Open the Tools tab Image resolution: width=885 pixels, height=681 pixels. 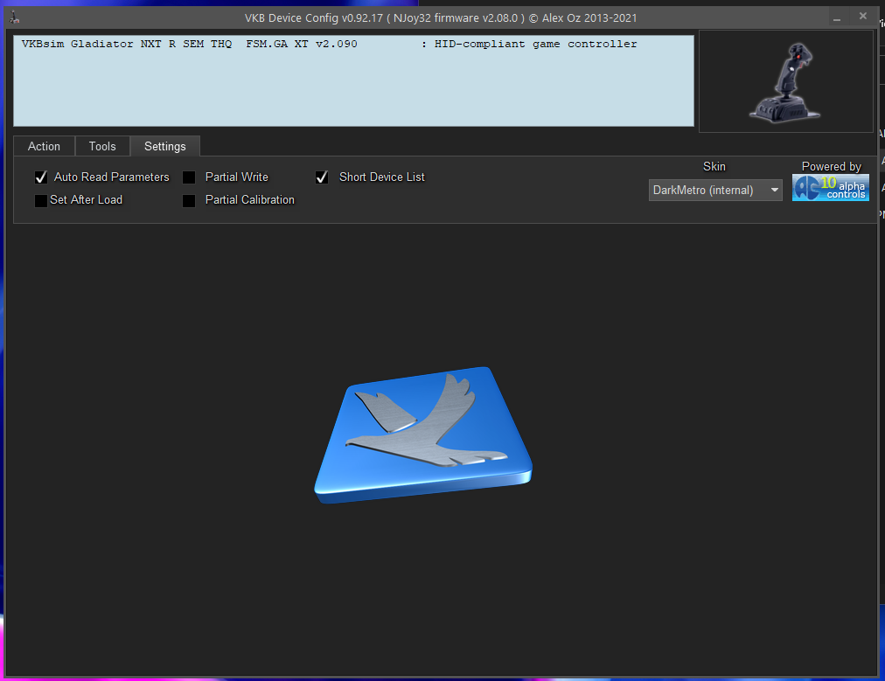102,146
